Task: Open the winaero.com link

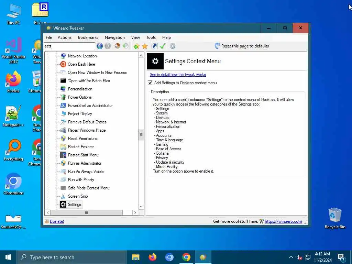Action: [283, 221]
